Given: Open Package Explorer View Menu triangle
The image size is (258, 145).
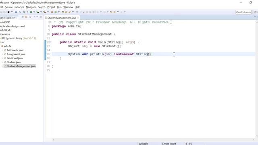Looking at the screenshot, I should point(34,17).
